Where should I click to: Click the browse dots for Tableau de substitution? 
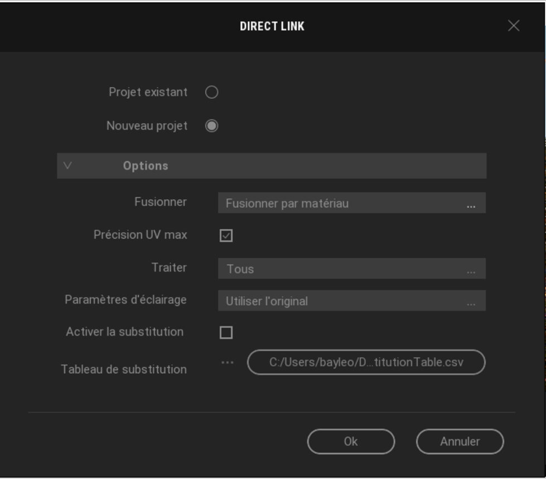pyautogui.click(x=228, y=362)
